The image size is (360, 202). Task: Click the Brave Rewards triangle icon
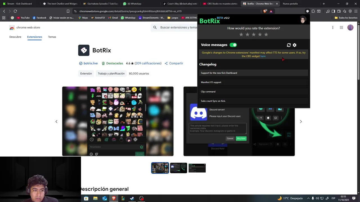(x=271, y=11)
